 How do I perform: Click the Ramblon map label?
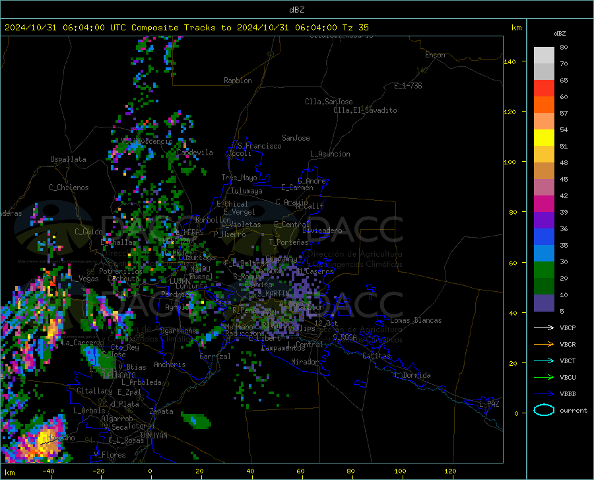(x=238, y=81)
